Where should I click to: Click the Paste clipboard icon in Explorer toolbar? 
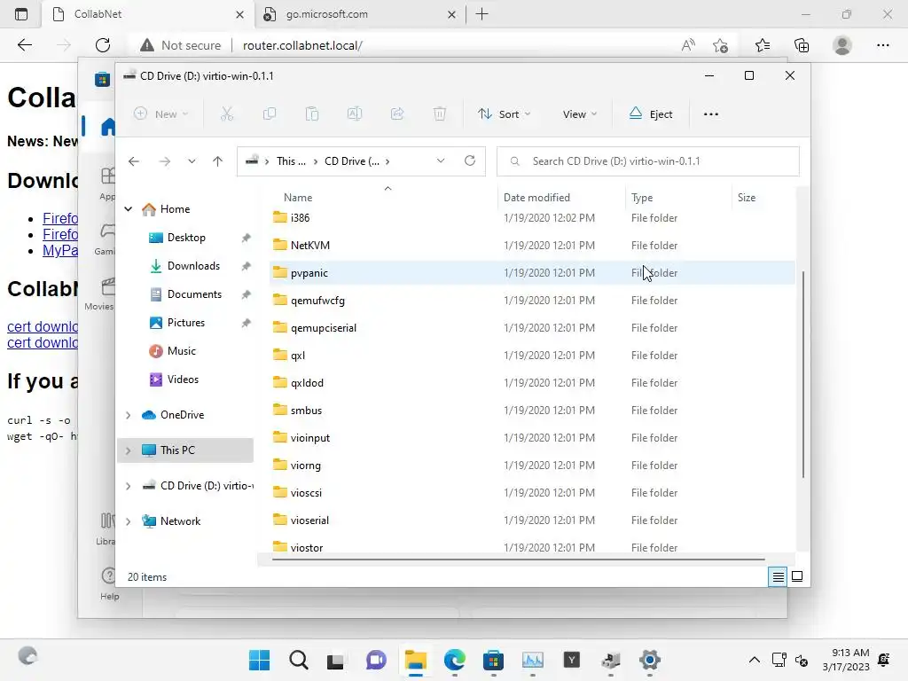(x=312, y=114)
